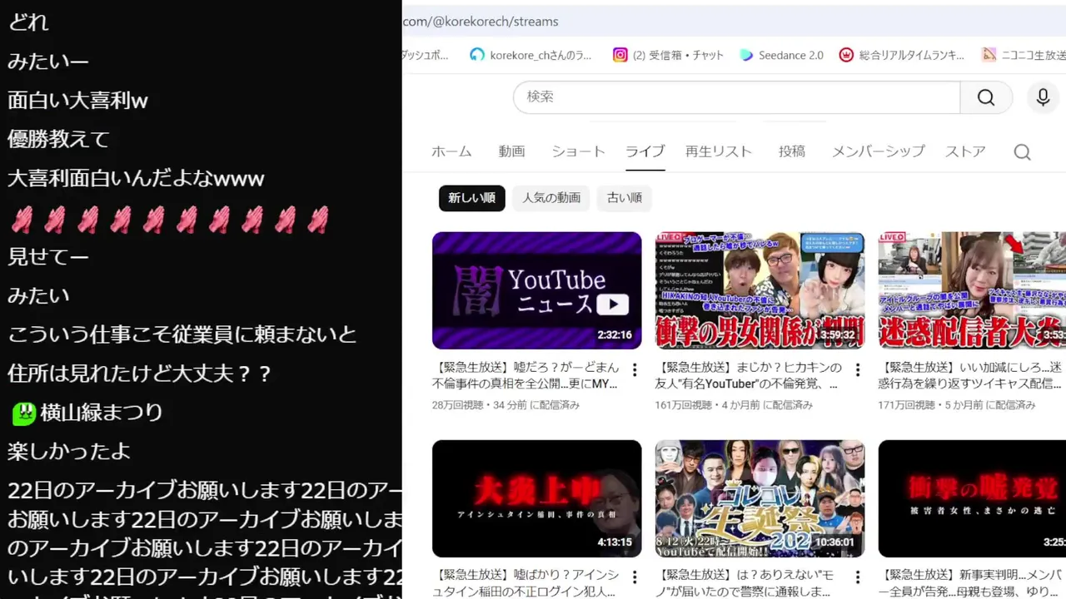This screenshot has width=1066, height=599.
Task: Open the ショート channel tab
Action: [x=578, y=151]
